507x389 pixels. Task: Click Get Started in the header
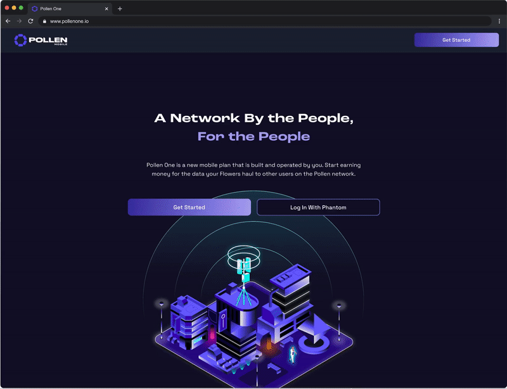pos(456,40)
